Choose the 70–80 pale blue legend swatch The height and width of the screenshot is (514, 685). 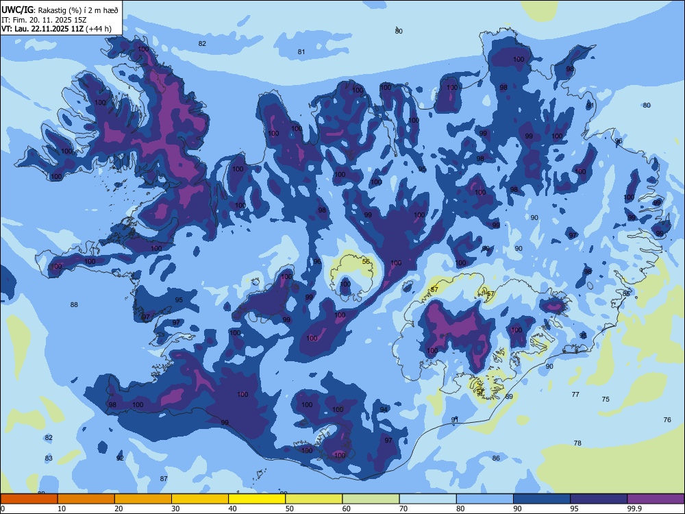427,499
